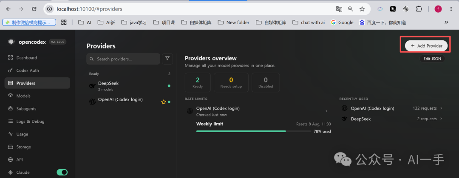The width and height of the screenshot is (459, 178).
Task: Toggle the favorite star on OpenAI provider
Action: click(163, 102)
